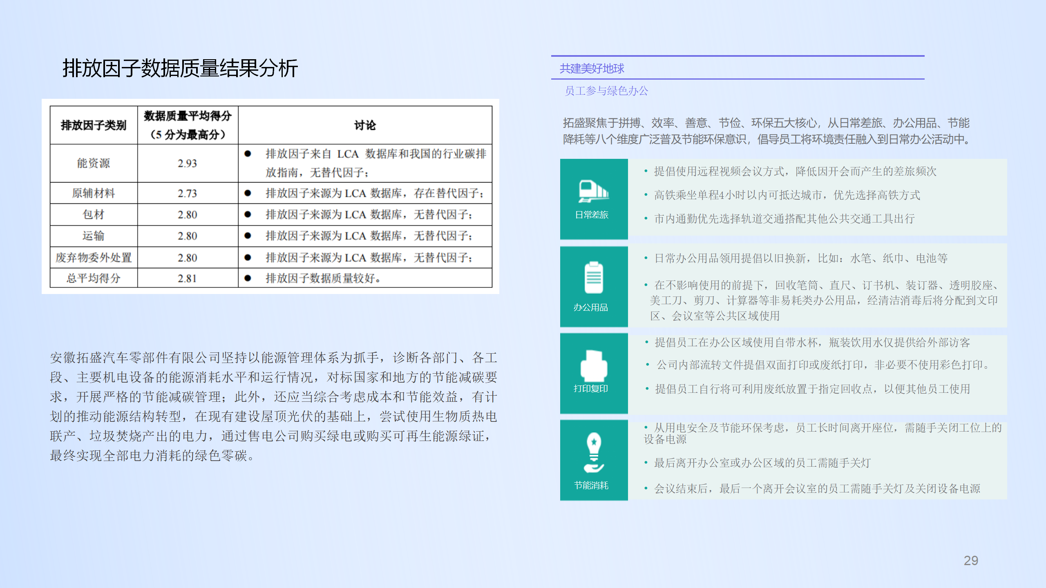The width and height of the screenshot is (1046, 588).
Task: Click the high-speed train icon for 日常差旅
Action: coord(593,191)
